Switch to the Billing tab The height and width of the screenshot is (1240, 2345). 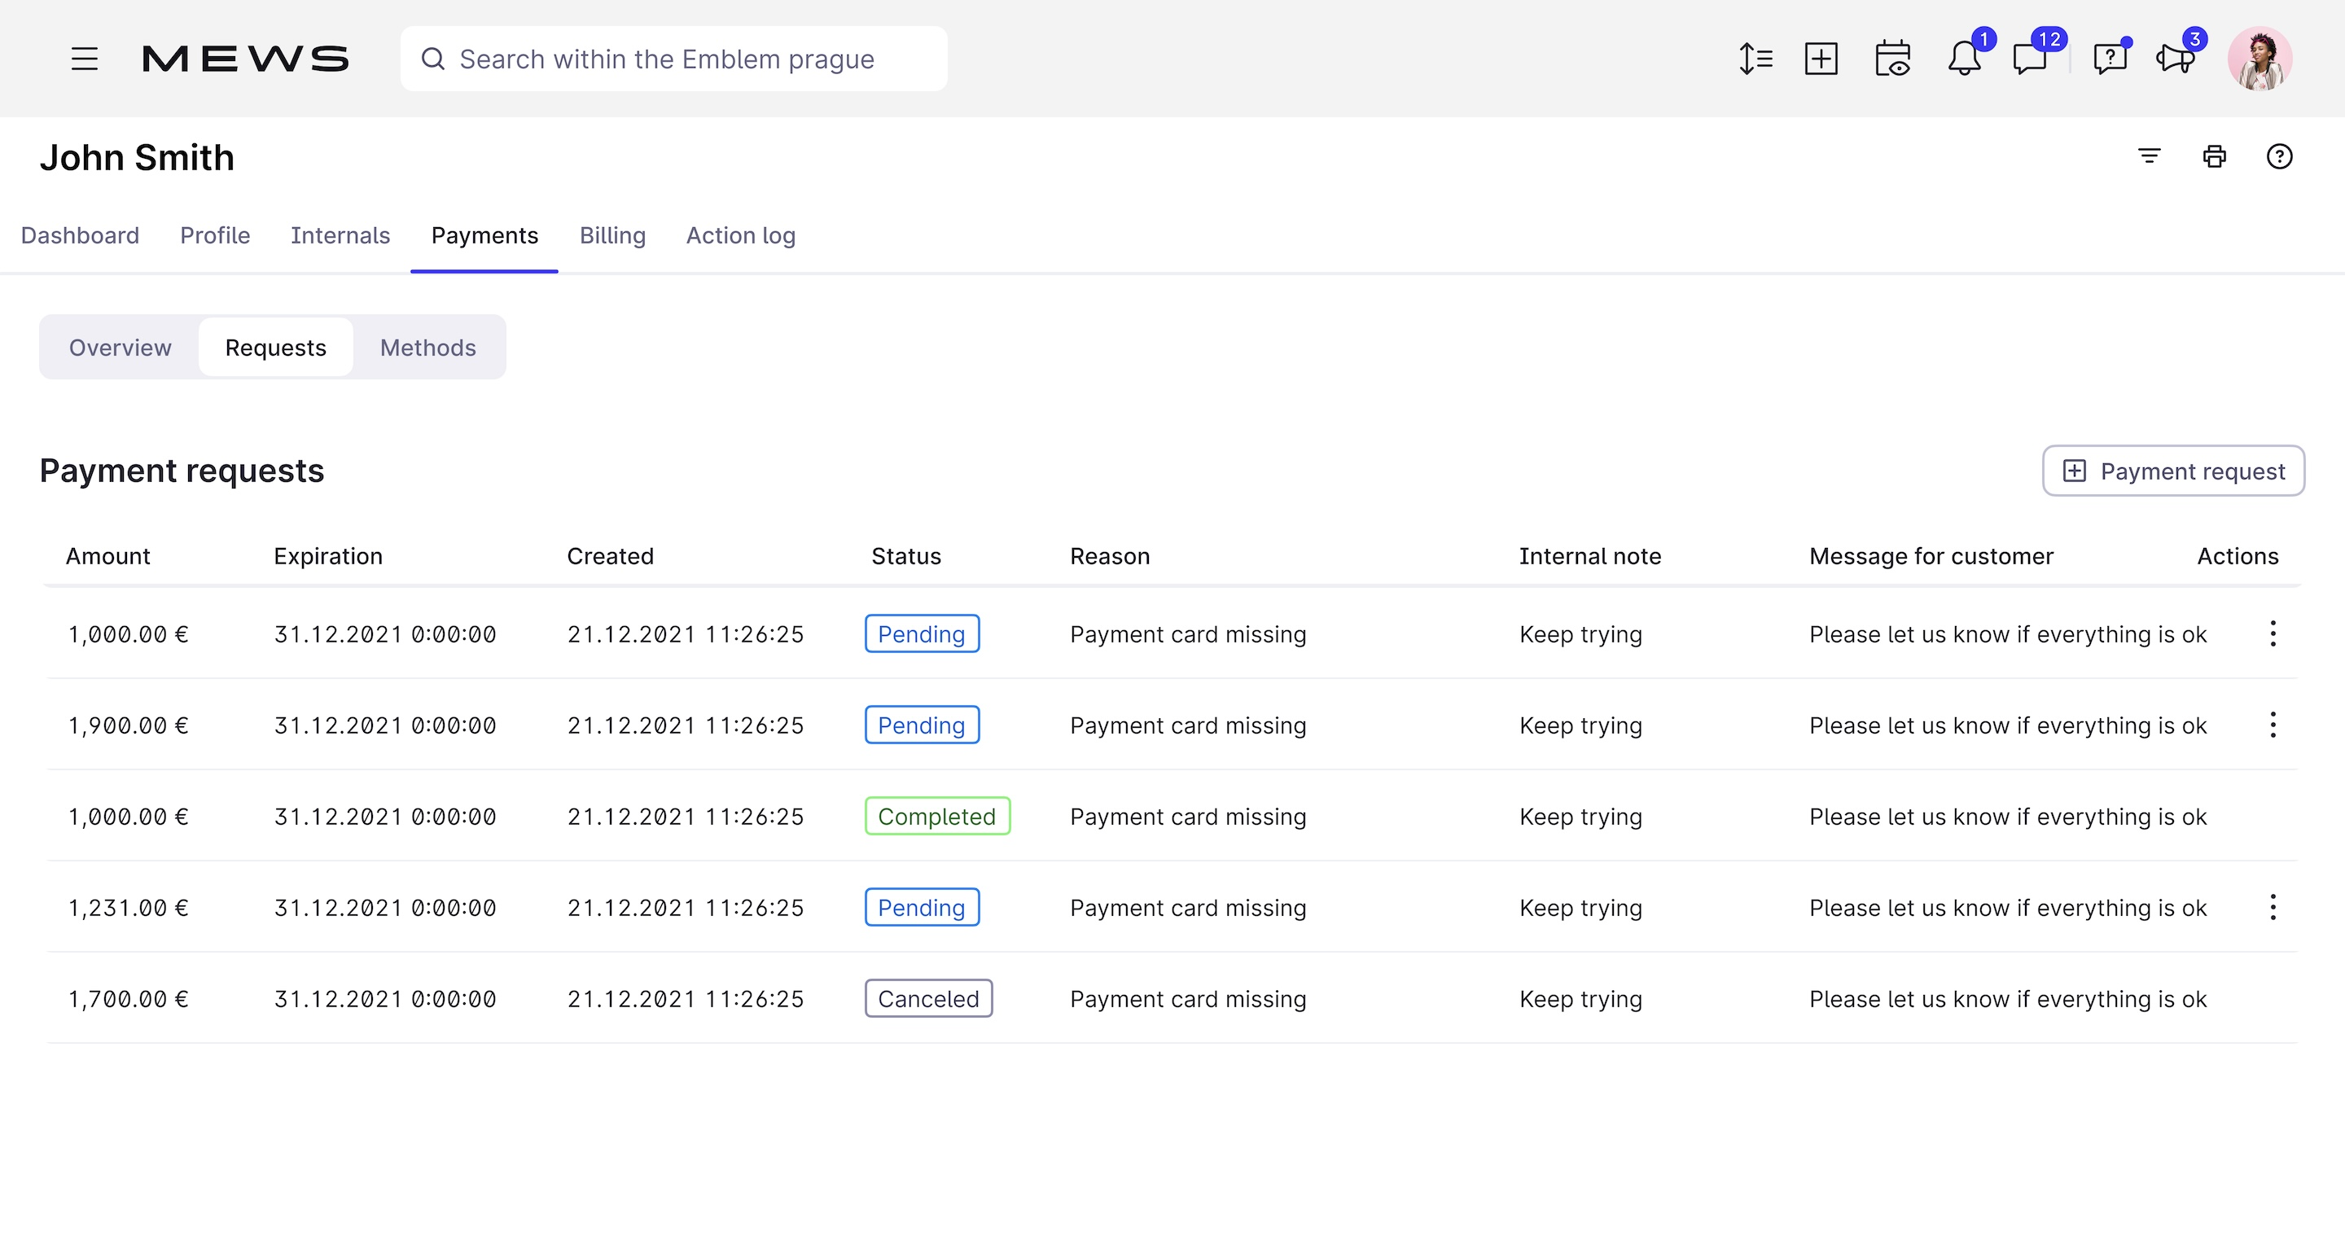pos(611,234)
